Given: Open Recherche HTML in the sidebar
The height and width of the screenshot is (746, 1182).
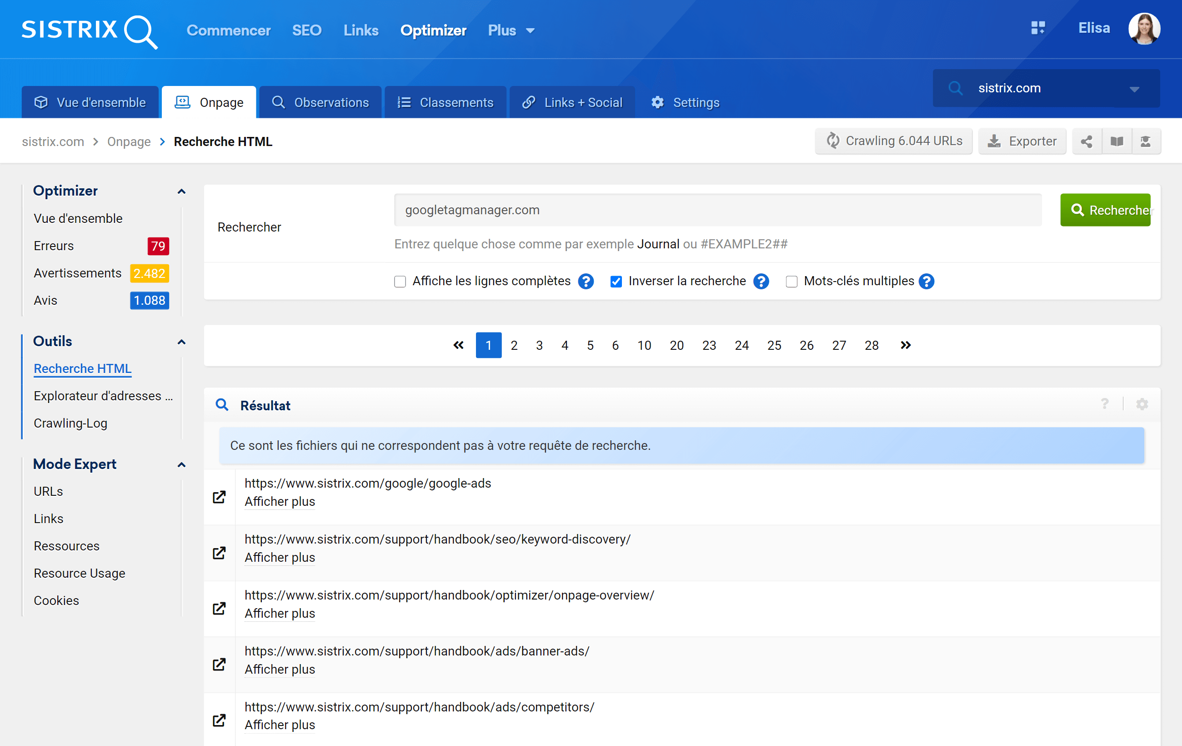Looking at the screenshot, I should coord(82,369).
